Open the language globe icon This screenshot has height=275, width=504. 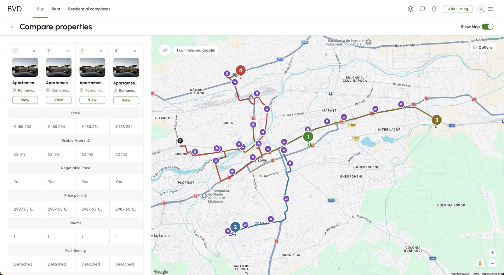tap(410, 9)
